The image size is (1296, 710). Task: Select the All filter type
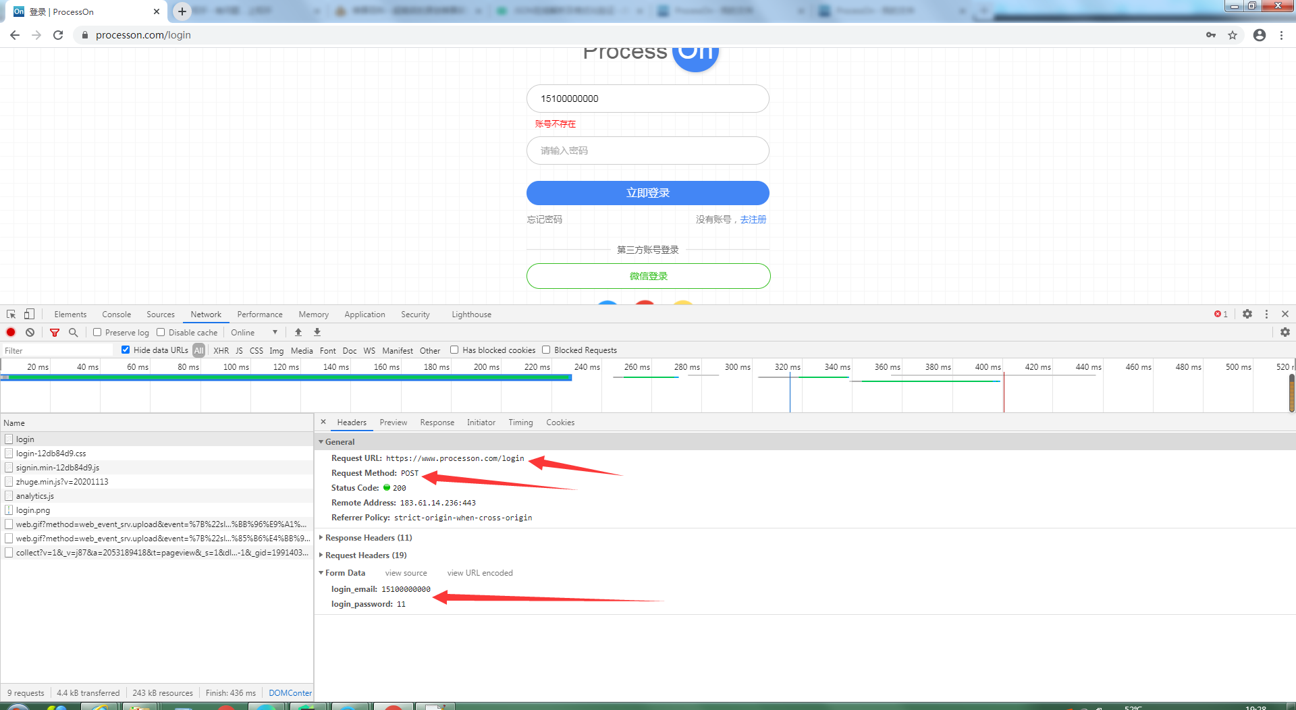198,350
